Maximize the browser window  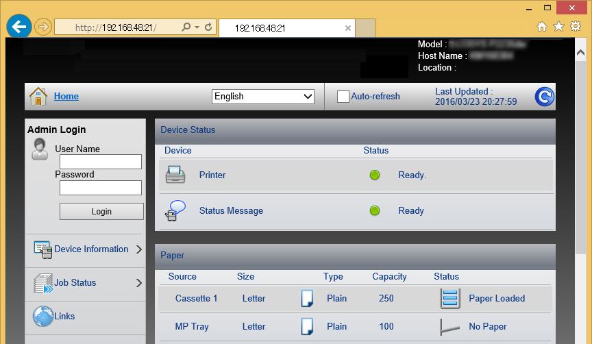click(x=547, y=8)
